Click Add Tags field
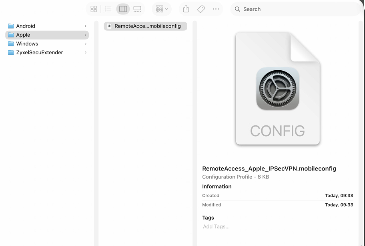365x246 pixels. tap(217, 226)
